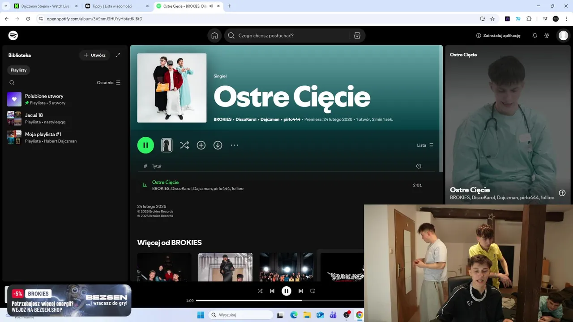Screen dimensions: 573x322
Task: Click the Utwórz create button
Action: (94, 55)
